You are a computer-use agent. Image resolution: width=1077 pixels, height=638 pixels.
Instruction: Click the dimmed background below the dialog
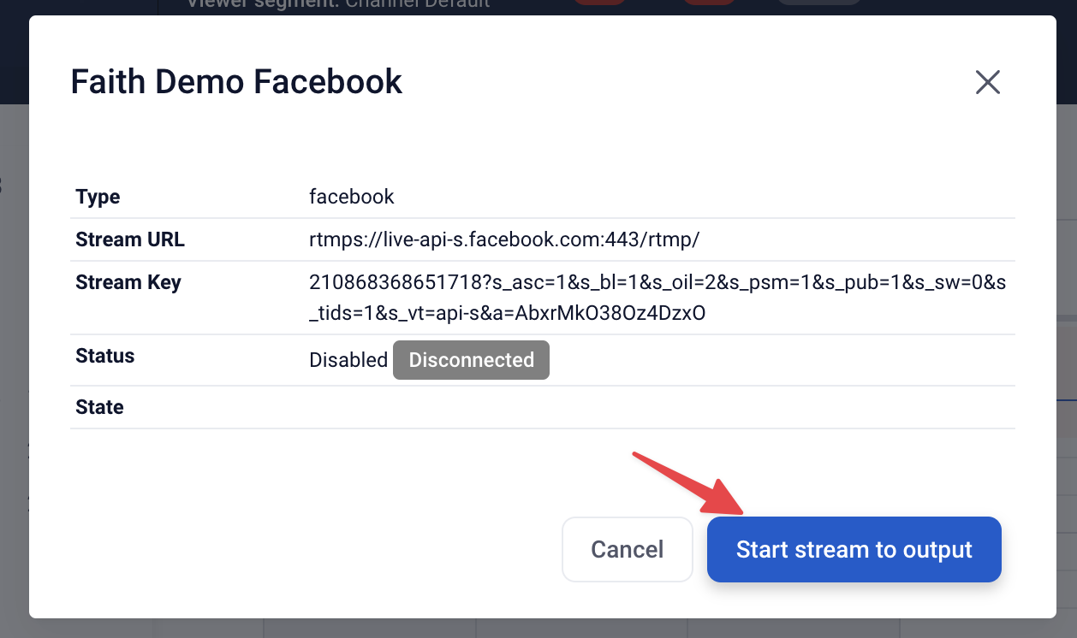click(538, 629)
